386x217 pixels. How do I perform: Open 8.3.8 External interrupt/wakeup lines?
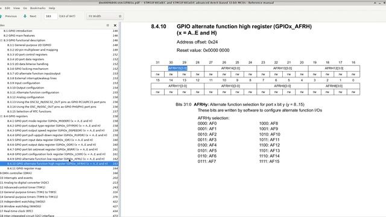[32, 78]
